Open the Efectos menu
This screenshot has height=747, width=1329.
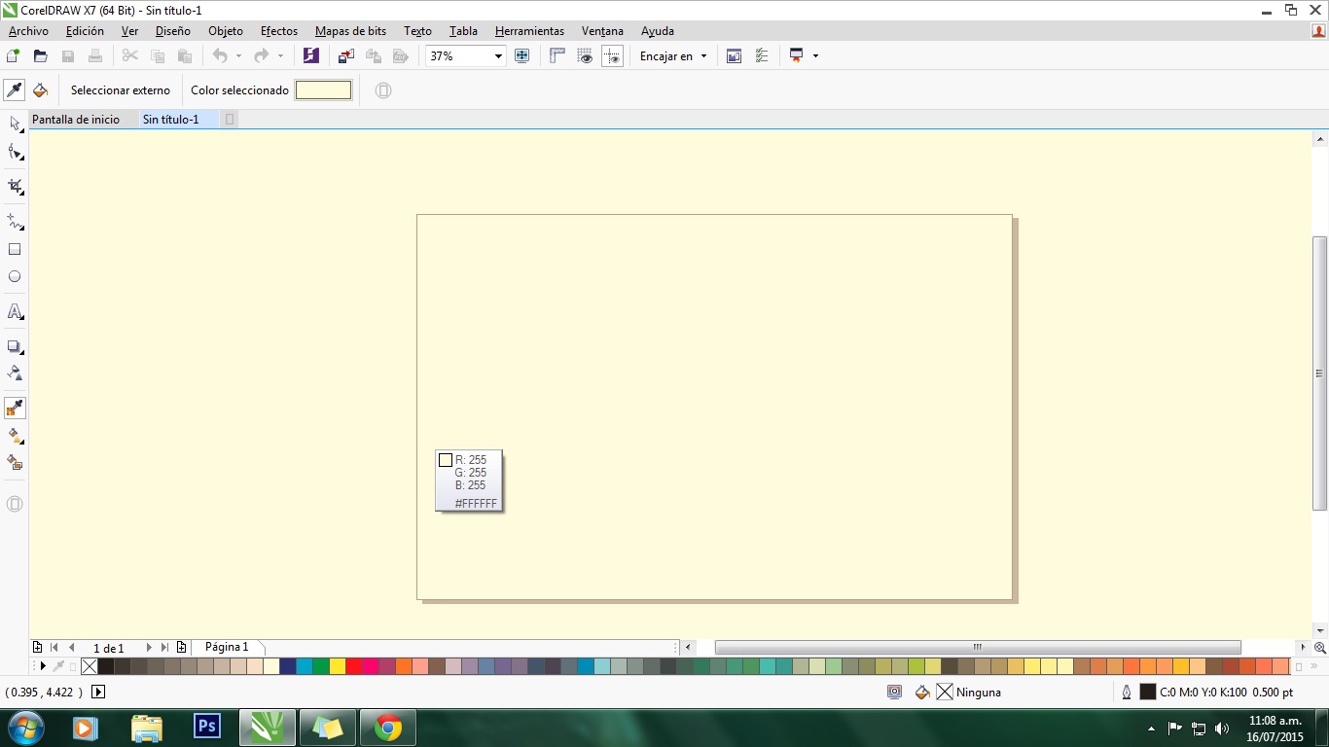278,31
